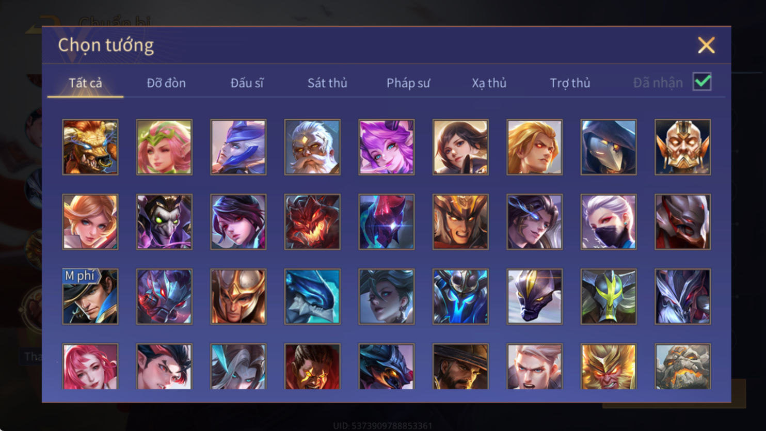Choose the white-bearded old man hero
The height and width of the screenshot is (431, 766).
click(312, 147)
